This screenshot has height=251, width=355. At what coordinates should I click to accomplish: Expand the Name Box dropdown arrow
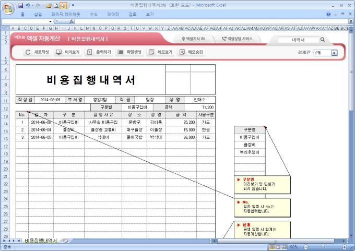[x=51, y=21]
